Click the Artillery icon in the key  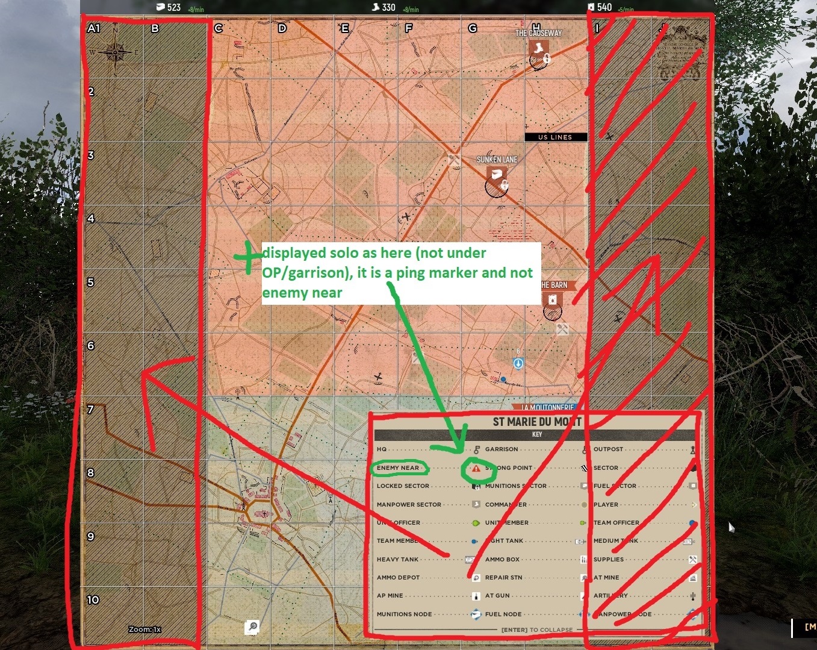pos(694,596)
